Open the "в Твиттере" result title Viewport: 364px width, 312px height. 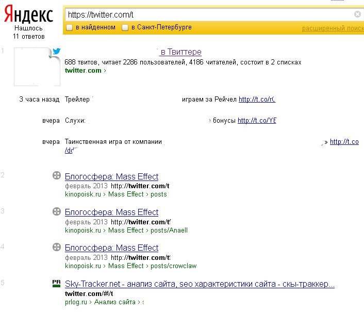click(x=181, y=52)
